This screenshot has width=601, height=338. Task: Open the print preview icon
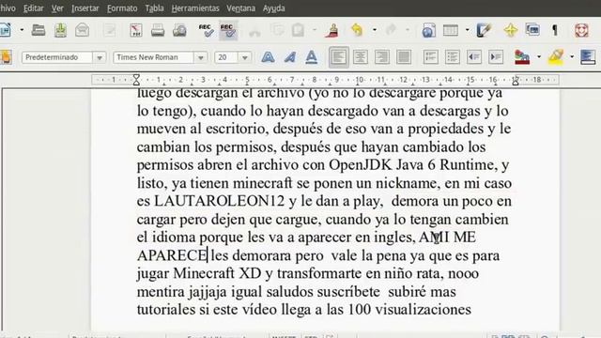coord(179,30)
